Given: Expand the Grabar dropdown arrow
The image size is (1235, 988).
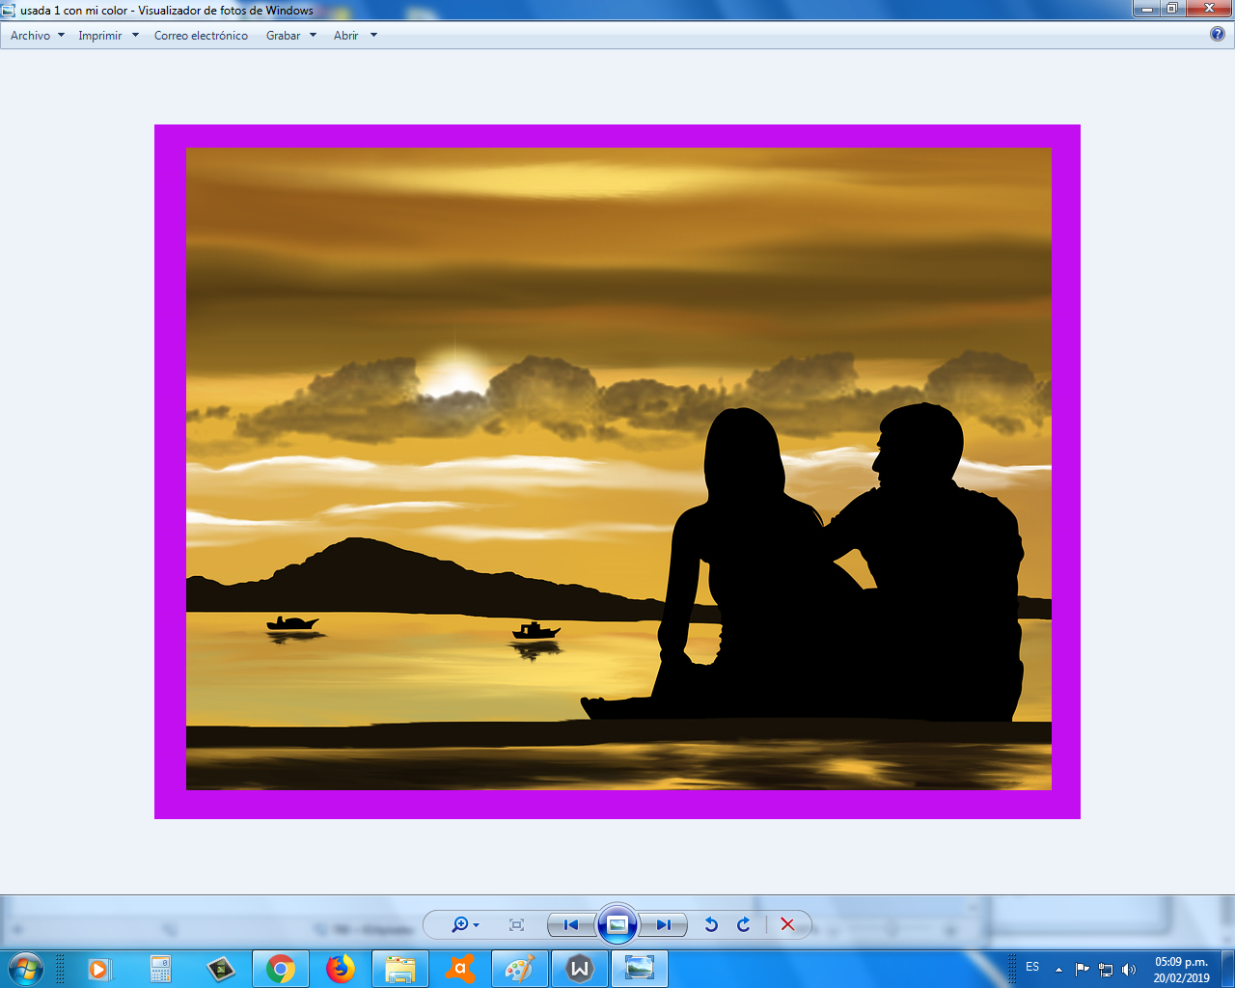Looking at the screenshot, I should click(313, 36).
